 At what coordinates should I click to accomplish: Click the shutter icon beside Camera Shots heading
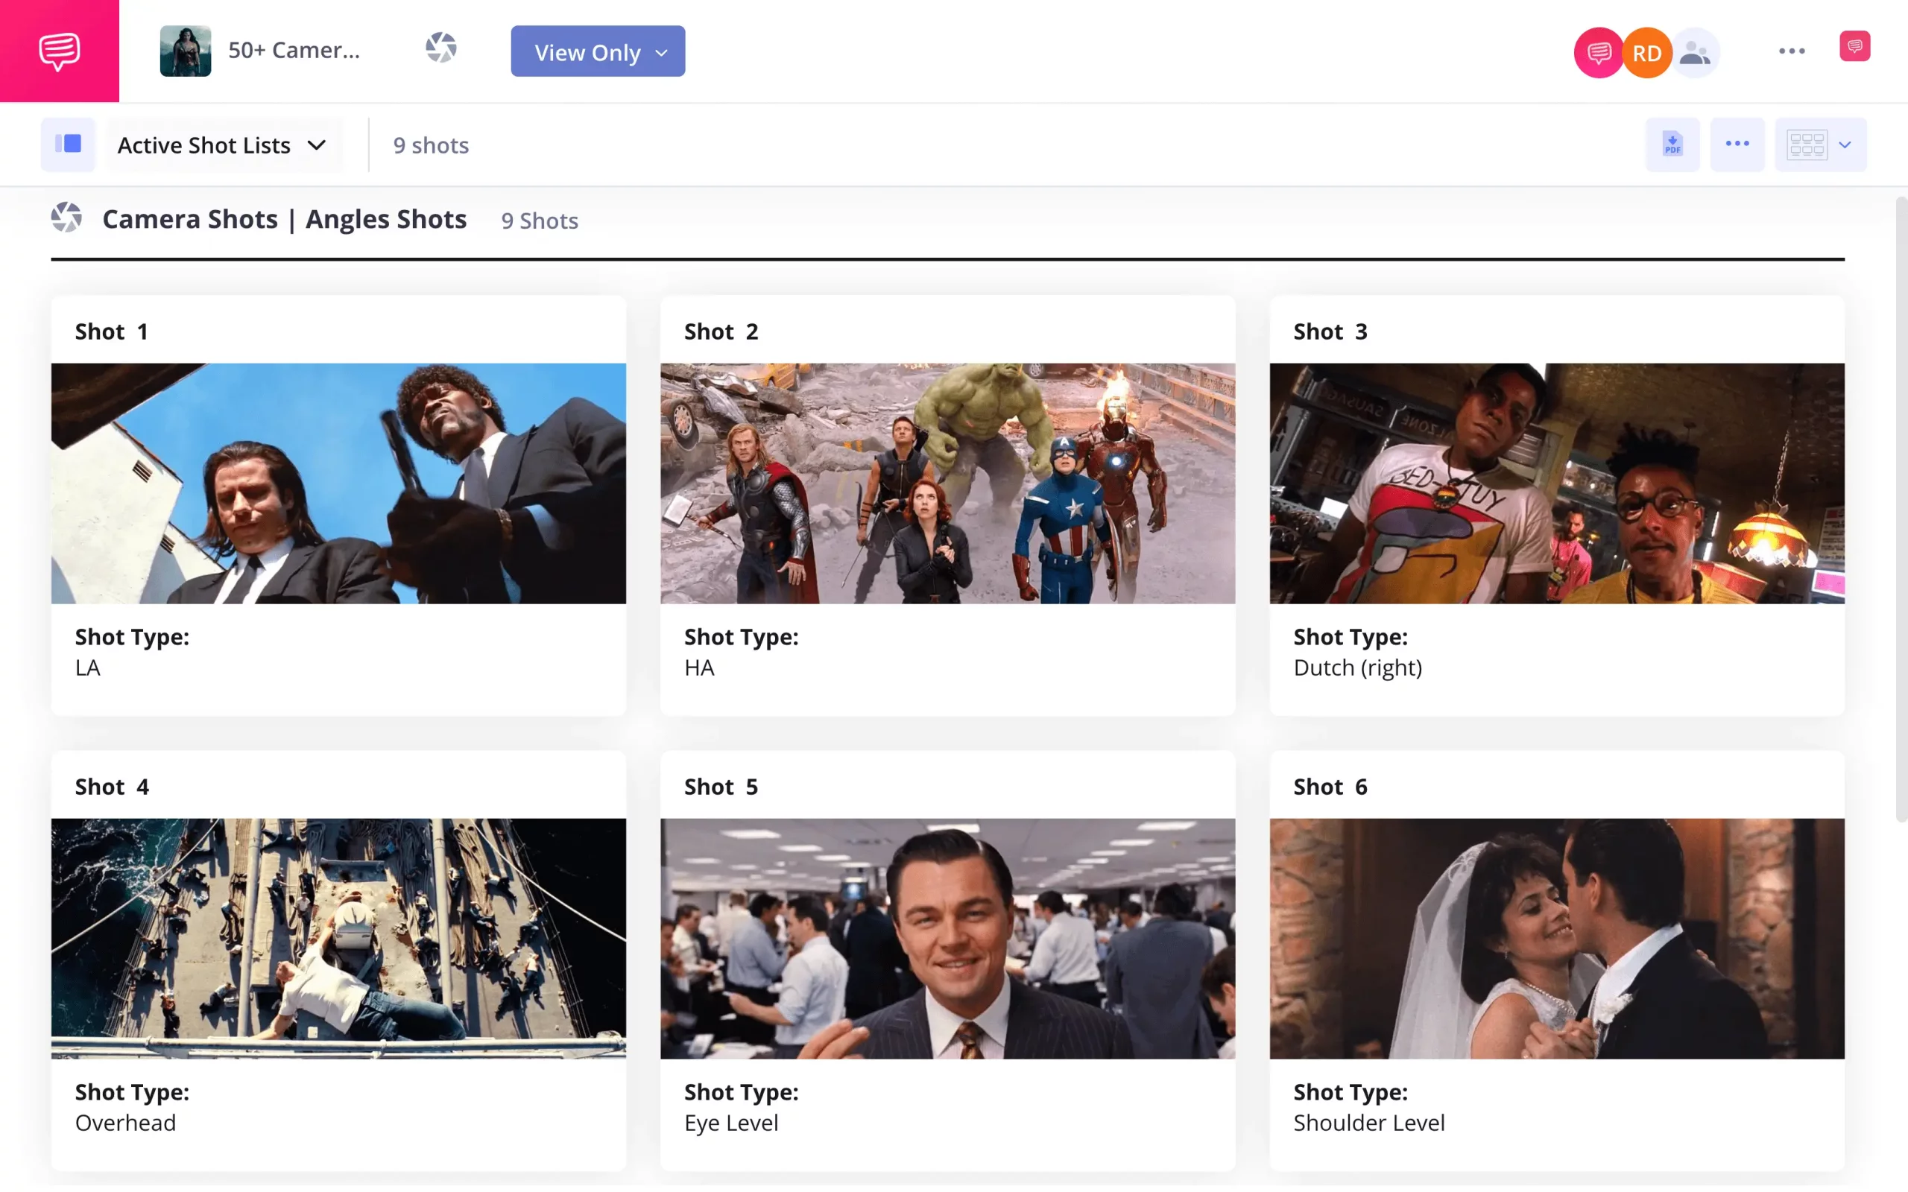coord(67,218)
